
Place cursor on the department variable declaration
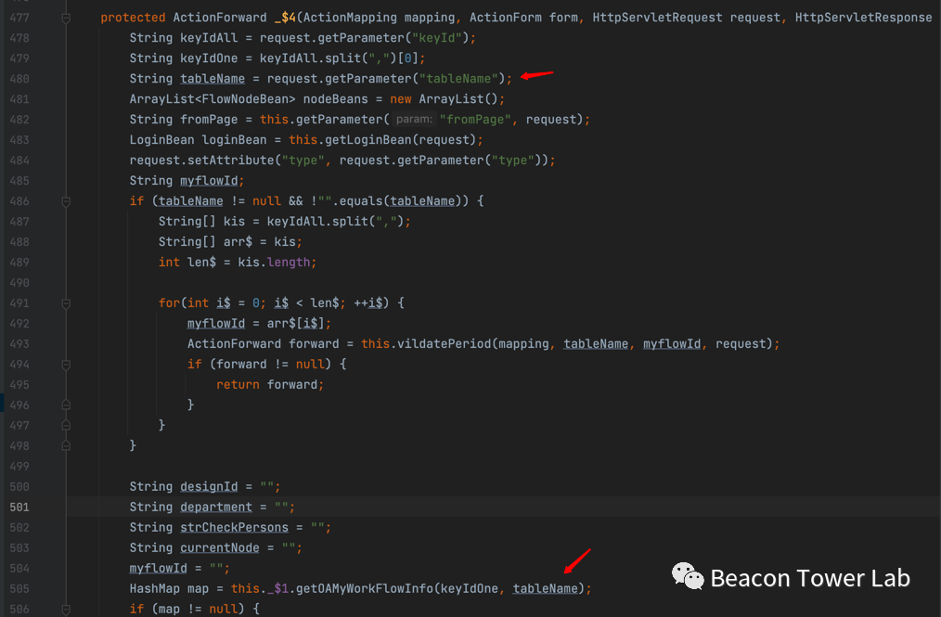216,507
